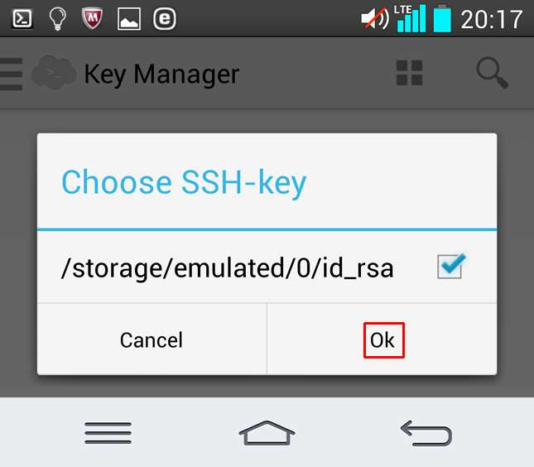Tap the picture notification icon
Viewport: 534px width, 467px height.
(x=129, y=18)
